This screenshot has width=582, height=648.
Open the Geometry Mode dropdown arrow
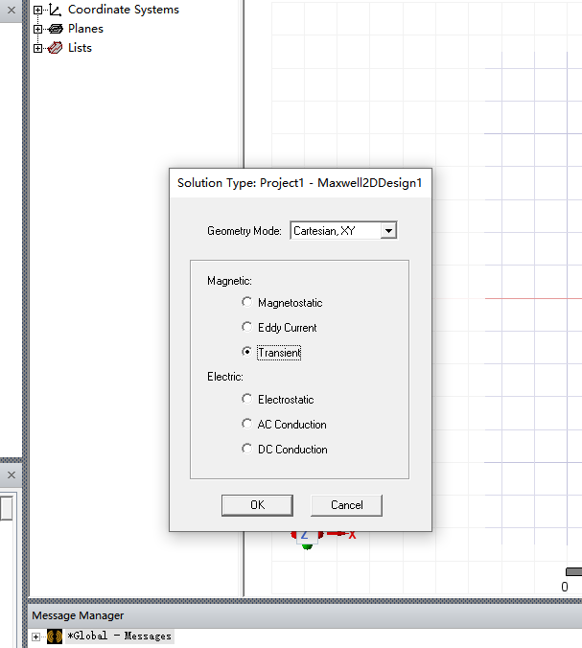[388, 231]
